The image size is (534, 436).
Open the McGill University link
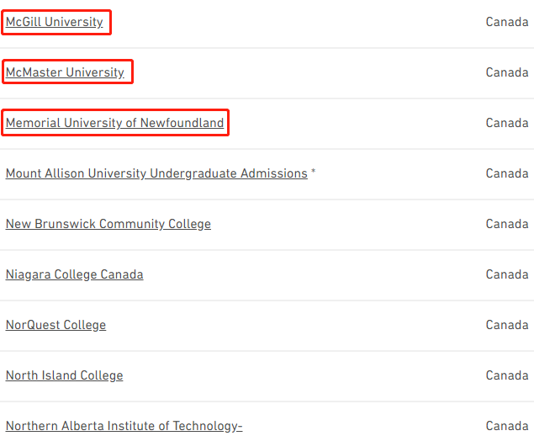54,22
